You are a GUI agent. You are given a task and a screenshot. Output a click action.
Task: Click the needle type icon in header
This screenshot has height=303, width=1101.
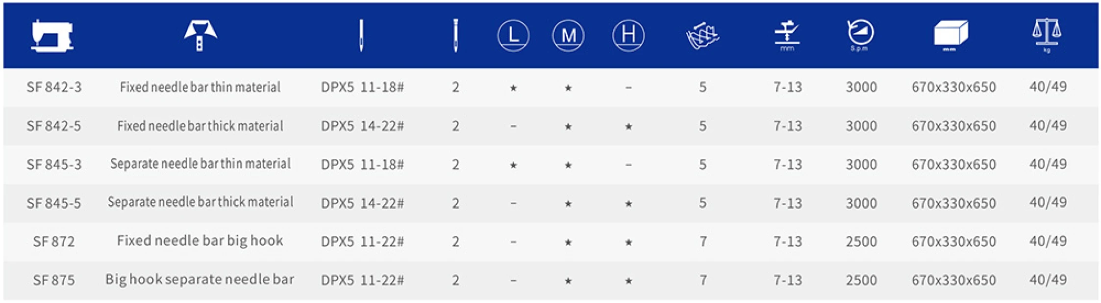click(x=361, y=35)
